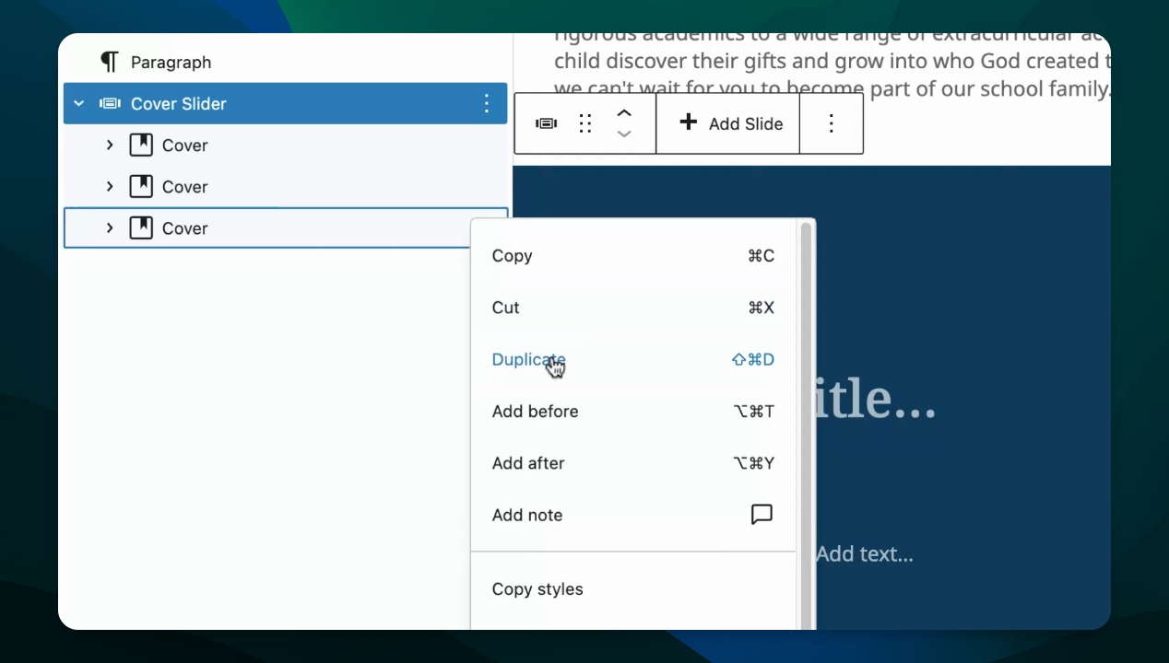1169x663 pixels.
Task: Open Cover Slider options three-dot menu
Action: tap(487, 103)
